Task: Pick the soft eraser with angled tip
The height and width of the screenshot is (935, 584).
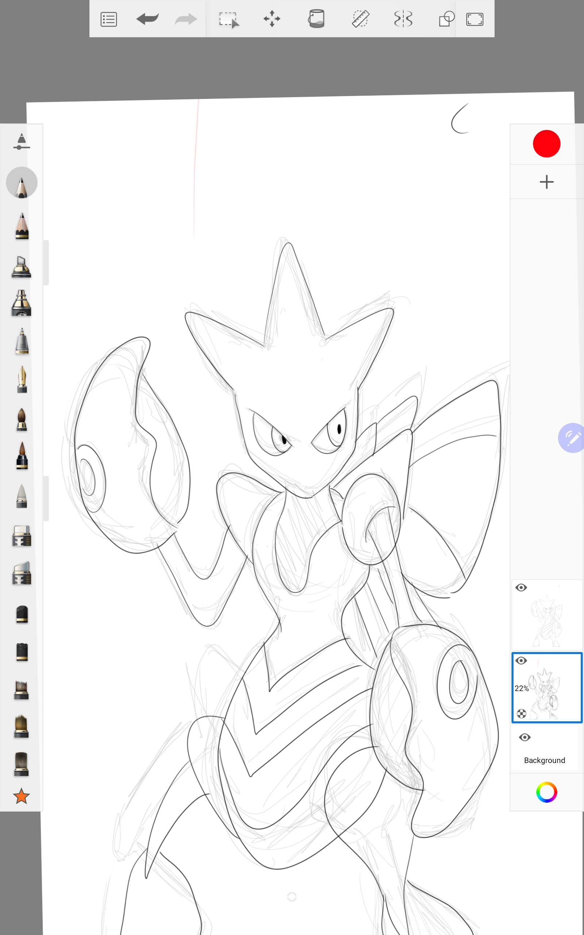Action: [x=21, y=573]
